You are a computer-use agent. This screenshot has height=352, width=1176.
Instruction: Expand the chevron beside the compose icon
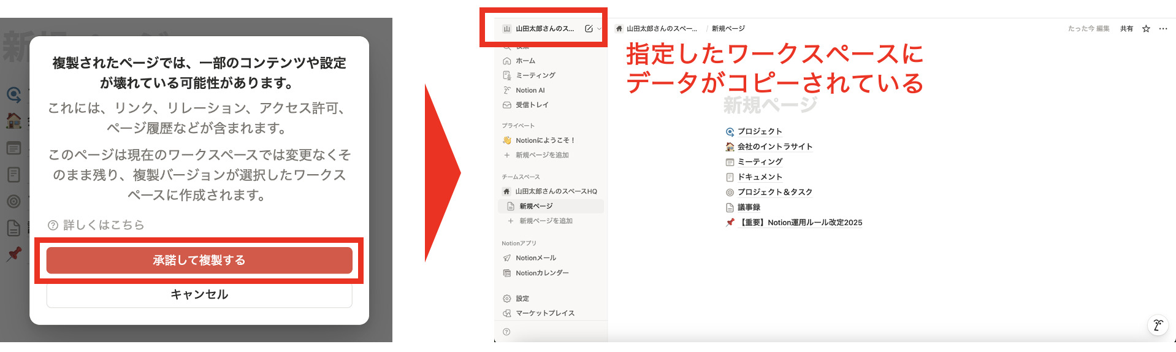pos(599,29)
